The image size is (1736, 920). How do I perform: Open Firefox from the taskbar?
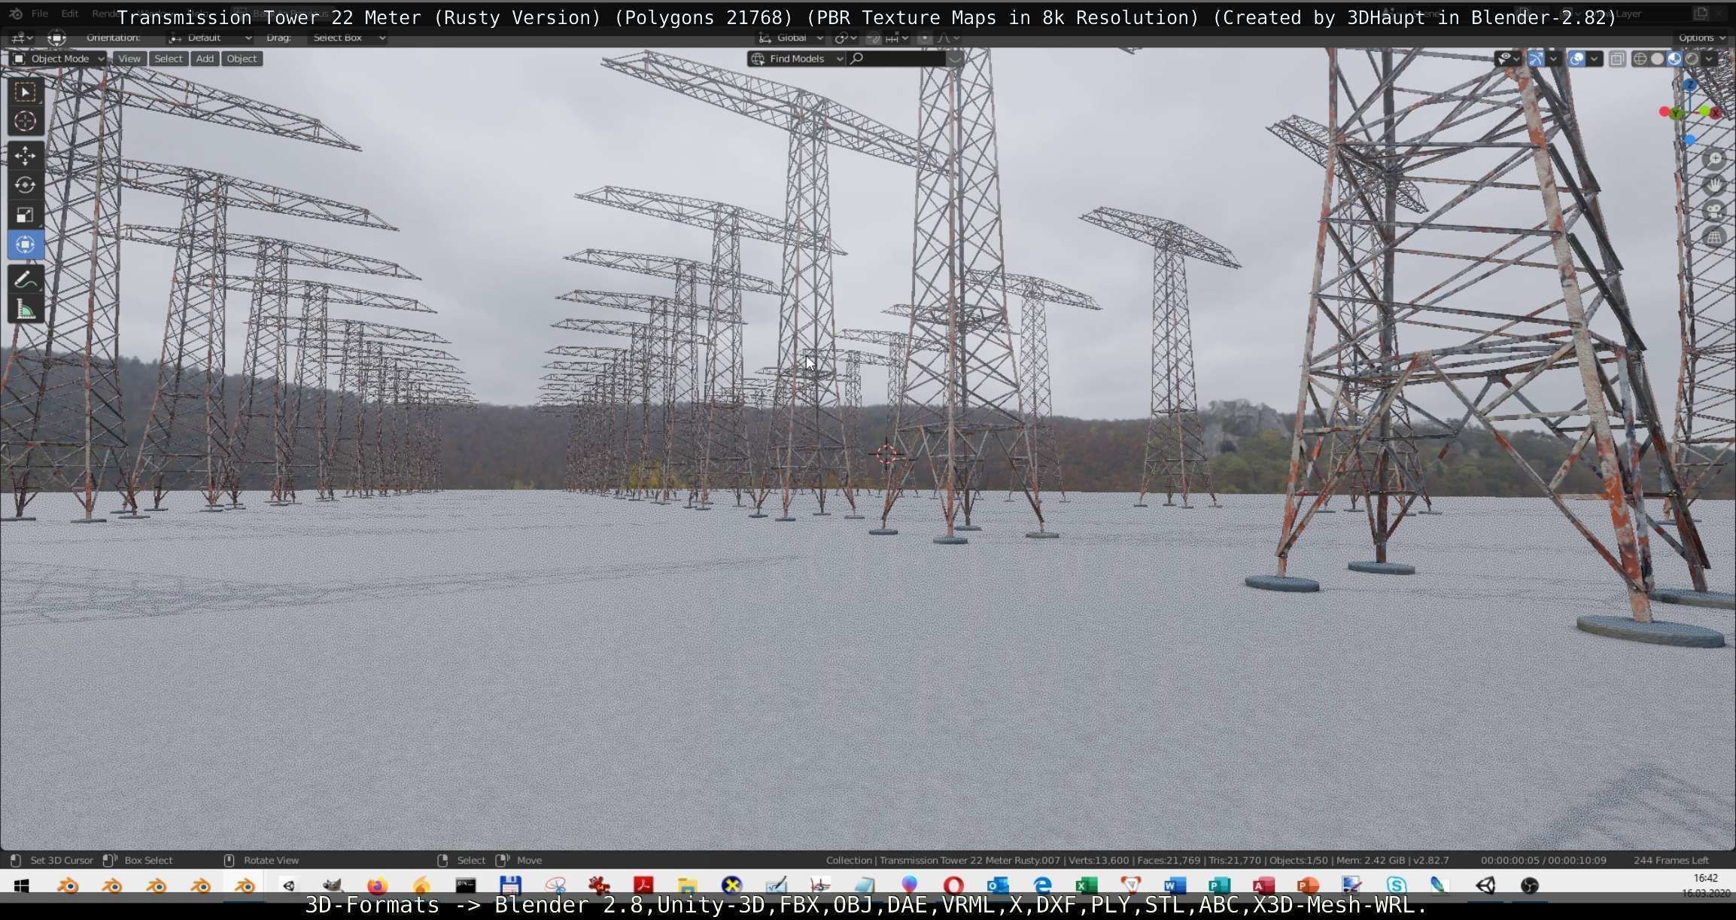[x=377, y=885]
